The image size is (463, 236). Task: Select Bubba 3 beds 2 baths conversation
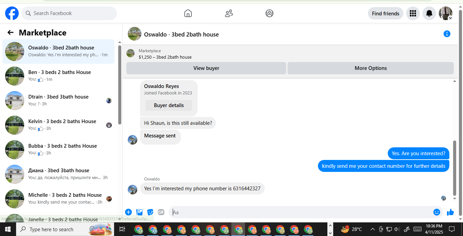coord(58,150)
